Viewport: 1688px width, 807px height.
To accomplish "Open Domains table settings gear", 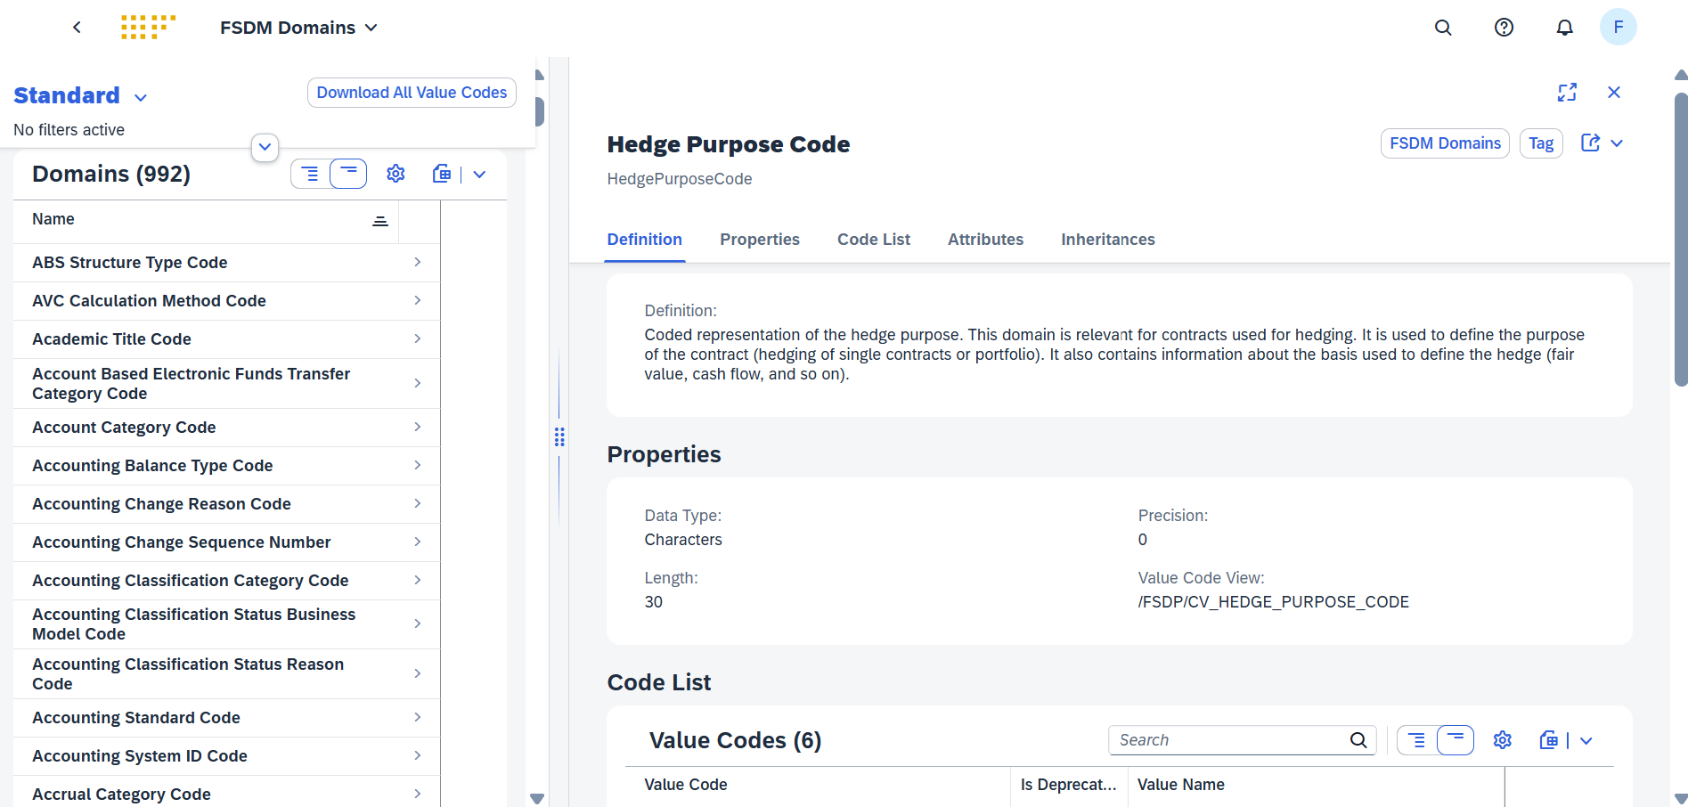I will tap(395, 174).
